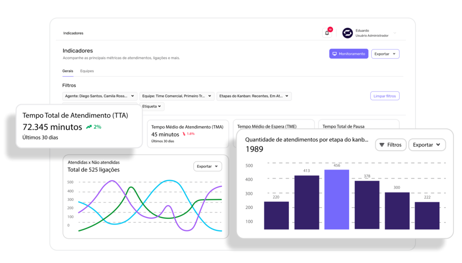Switch to the Gerais tab
Image resolution: width=462 pixels, height=263 pixels.
(x=68, y=71)
